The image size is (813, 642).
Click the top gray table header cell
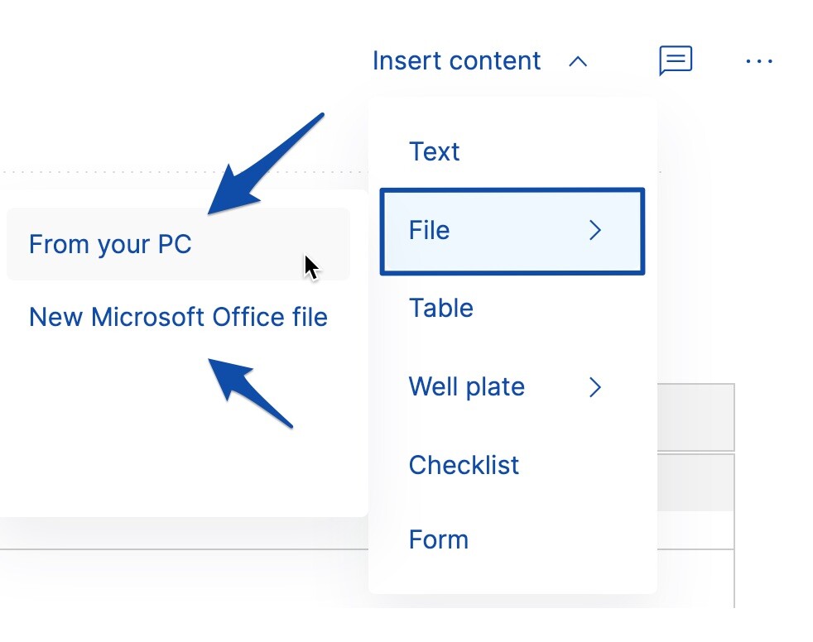point(695,417)
